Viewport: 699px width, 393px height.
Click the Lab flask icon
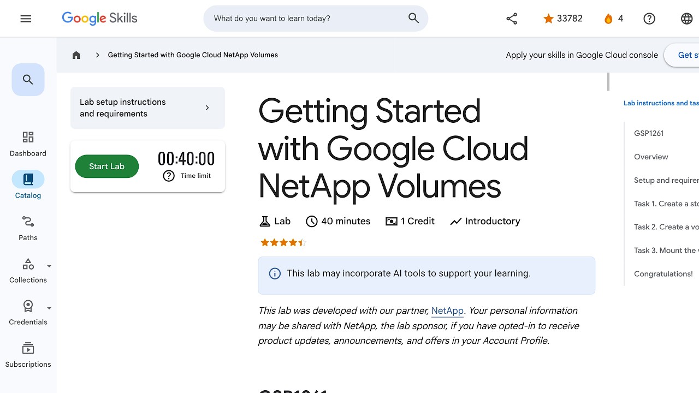[x=265, y=221]
